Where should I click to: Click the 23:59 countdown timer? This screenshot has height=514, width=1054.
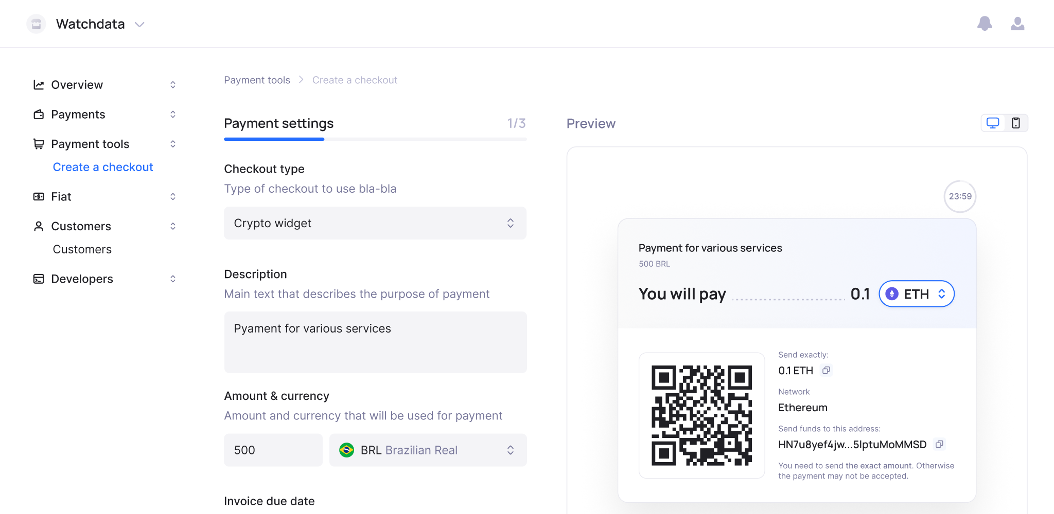[x=960, y=196]
